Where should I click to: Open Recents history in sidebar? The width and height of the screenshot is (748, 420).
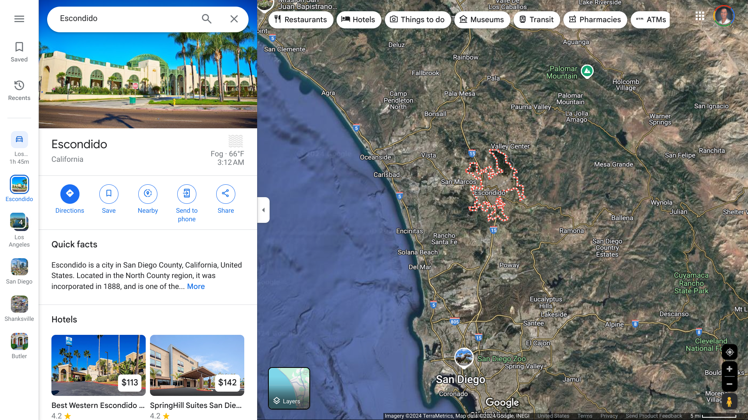click(x=19, y=90)
